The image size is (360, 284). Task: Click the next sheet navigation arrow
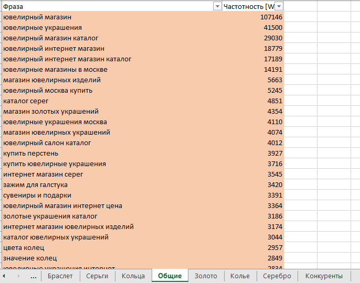tap(19, 276)
